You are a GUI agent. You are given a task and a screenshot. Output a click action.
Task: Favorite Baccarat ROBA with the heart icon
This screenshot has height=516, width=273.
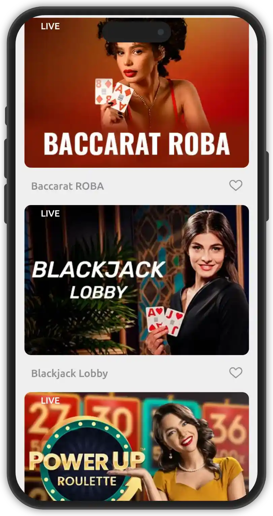tap(236, 185)
